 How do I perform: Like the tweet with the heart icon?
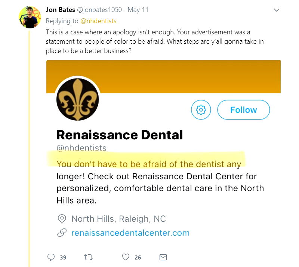pyautogui.click(x=126, y=257)
